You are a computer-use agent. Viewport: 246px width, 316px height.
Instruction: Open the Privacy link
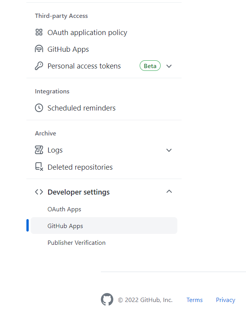click(x=225, y=300)
